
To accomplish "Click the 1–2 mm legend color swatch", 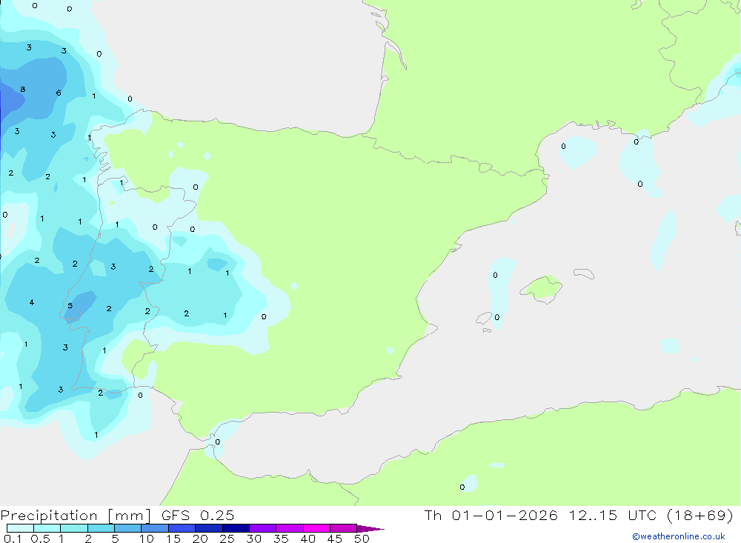I will [73, 528].
